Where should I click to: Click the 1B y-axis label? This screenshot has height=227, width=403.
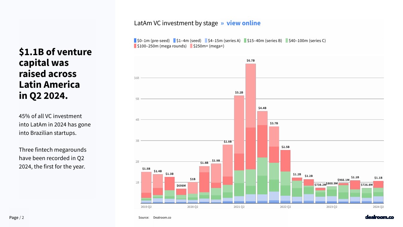[x=137, y=182]
